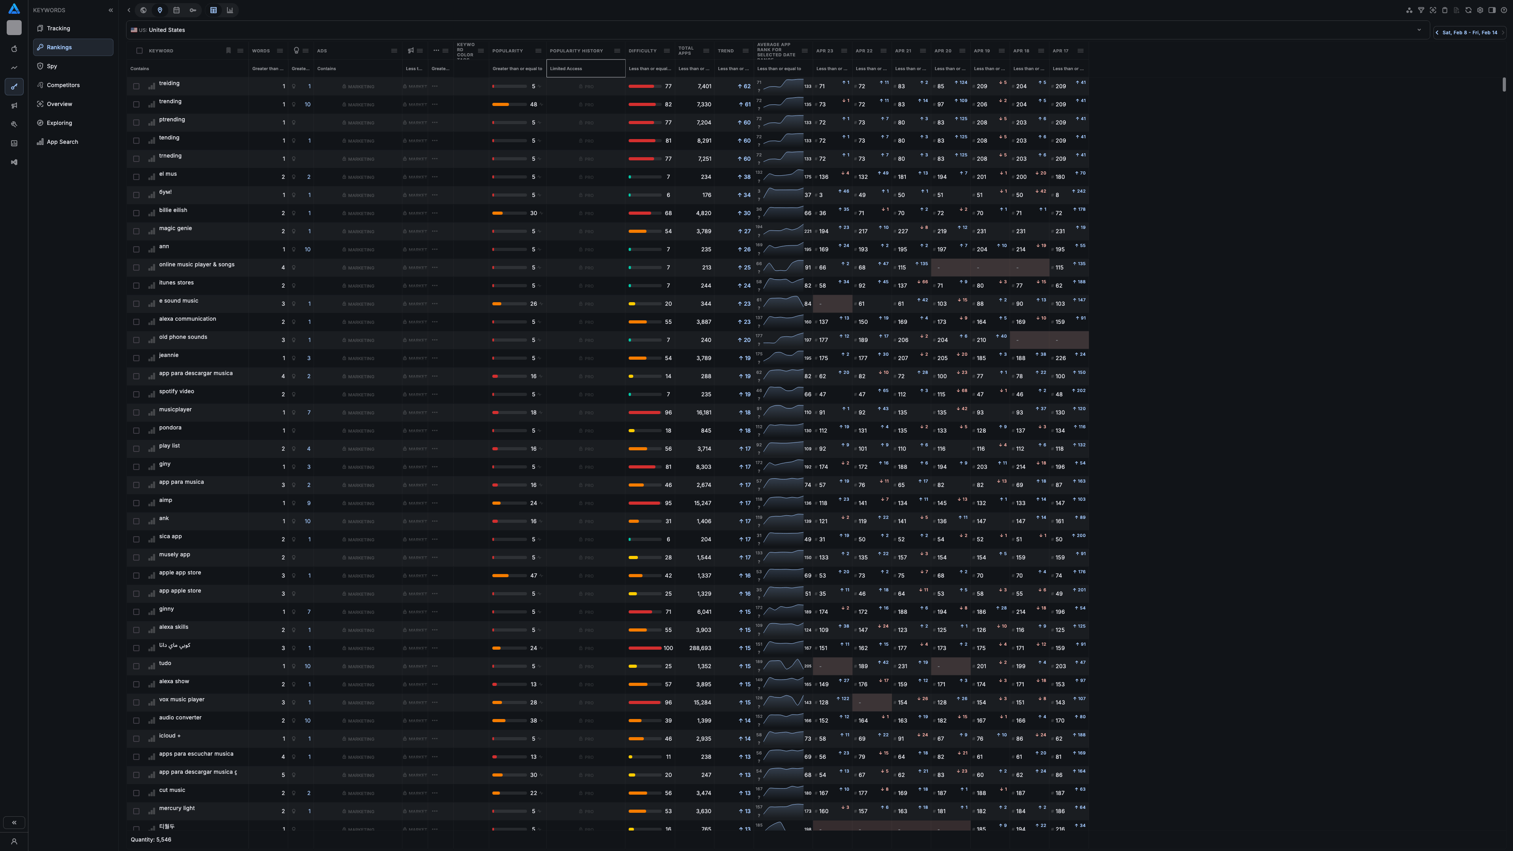The image size is (1513, 851).
Task: Open the calendar icon view
Action: (176, 10)
